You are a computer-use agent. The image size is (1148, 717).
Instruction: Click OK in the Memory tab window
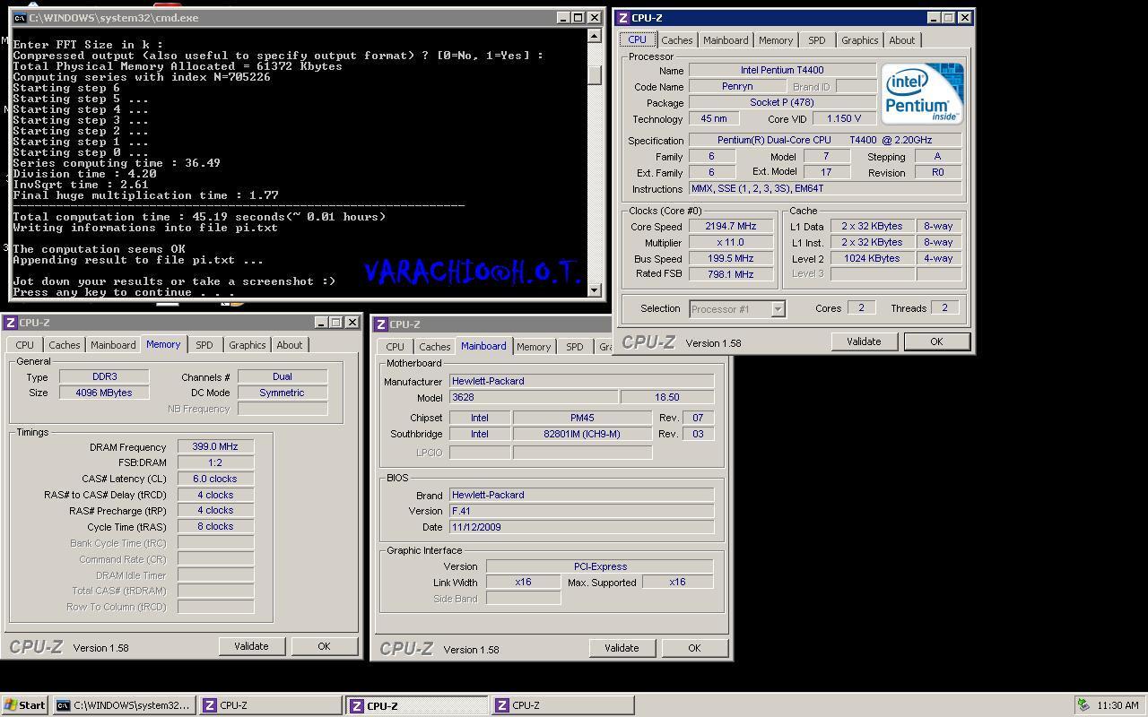(x=324, y=646)
